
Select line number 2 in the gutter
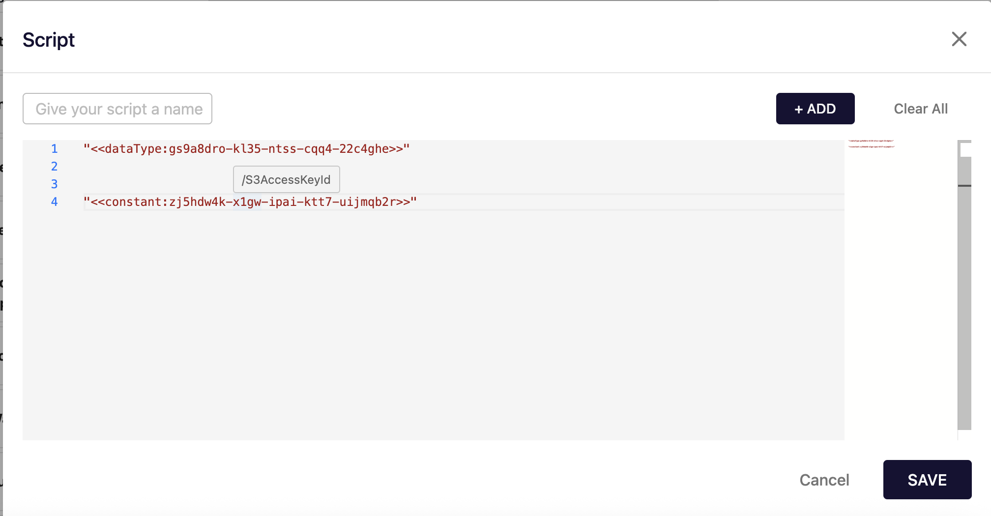[54, 167]
